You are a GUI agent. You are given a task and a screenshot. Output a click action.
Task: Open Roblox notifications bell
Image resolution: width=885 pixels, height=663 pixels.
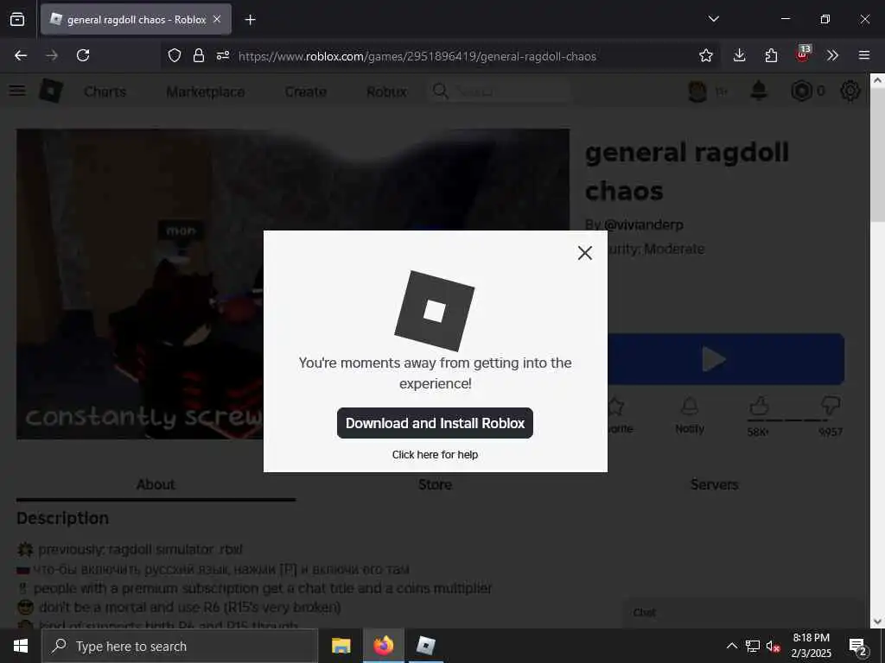(759, 91)
